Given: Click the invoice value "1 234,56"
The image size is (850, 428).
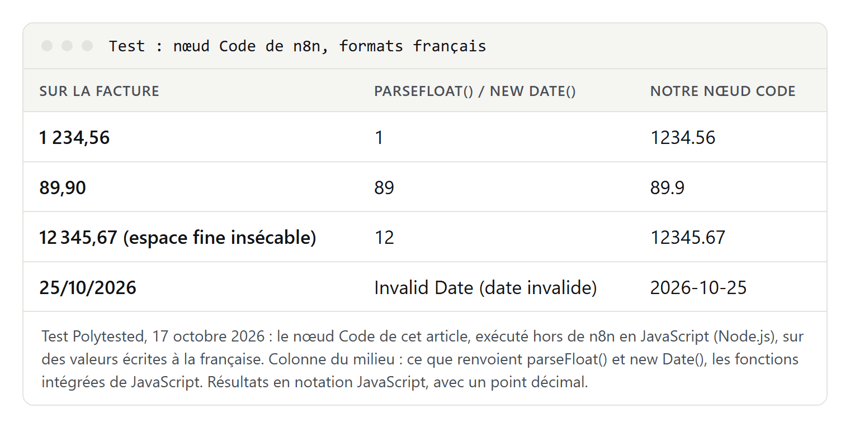Looking at the screenshot, I should pos(74,137).
